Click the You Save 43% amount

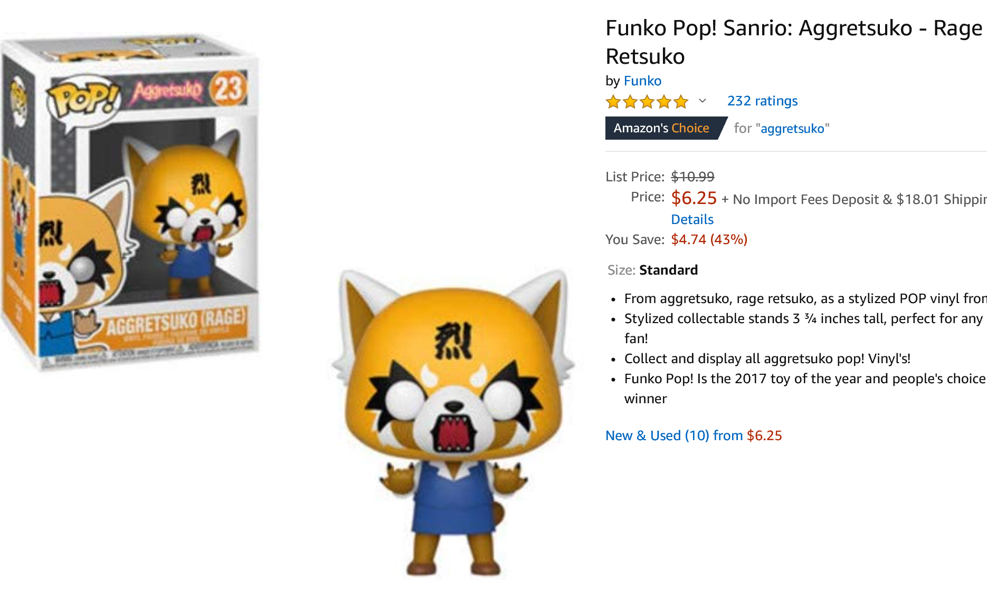(x=708, y=239)
